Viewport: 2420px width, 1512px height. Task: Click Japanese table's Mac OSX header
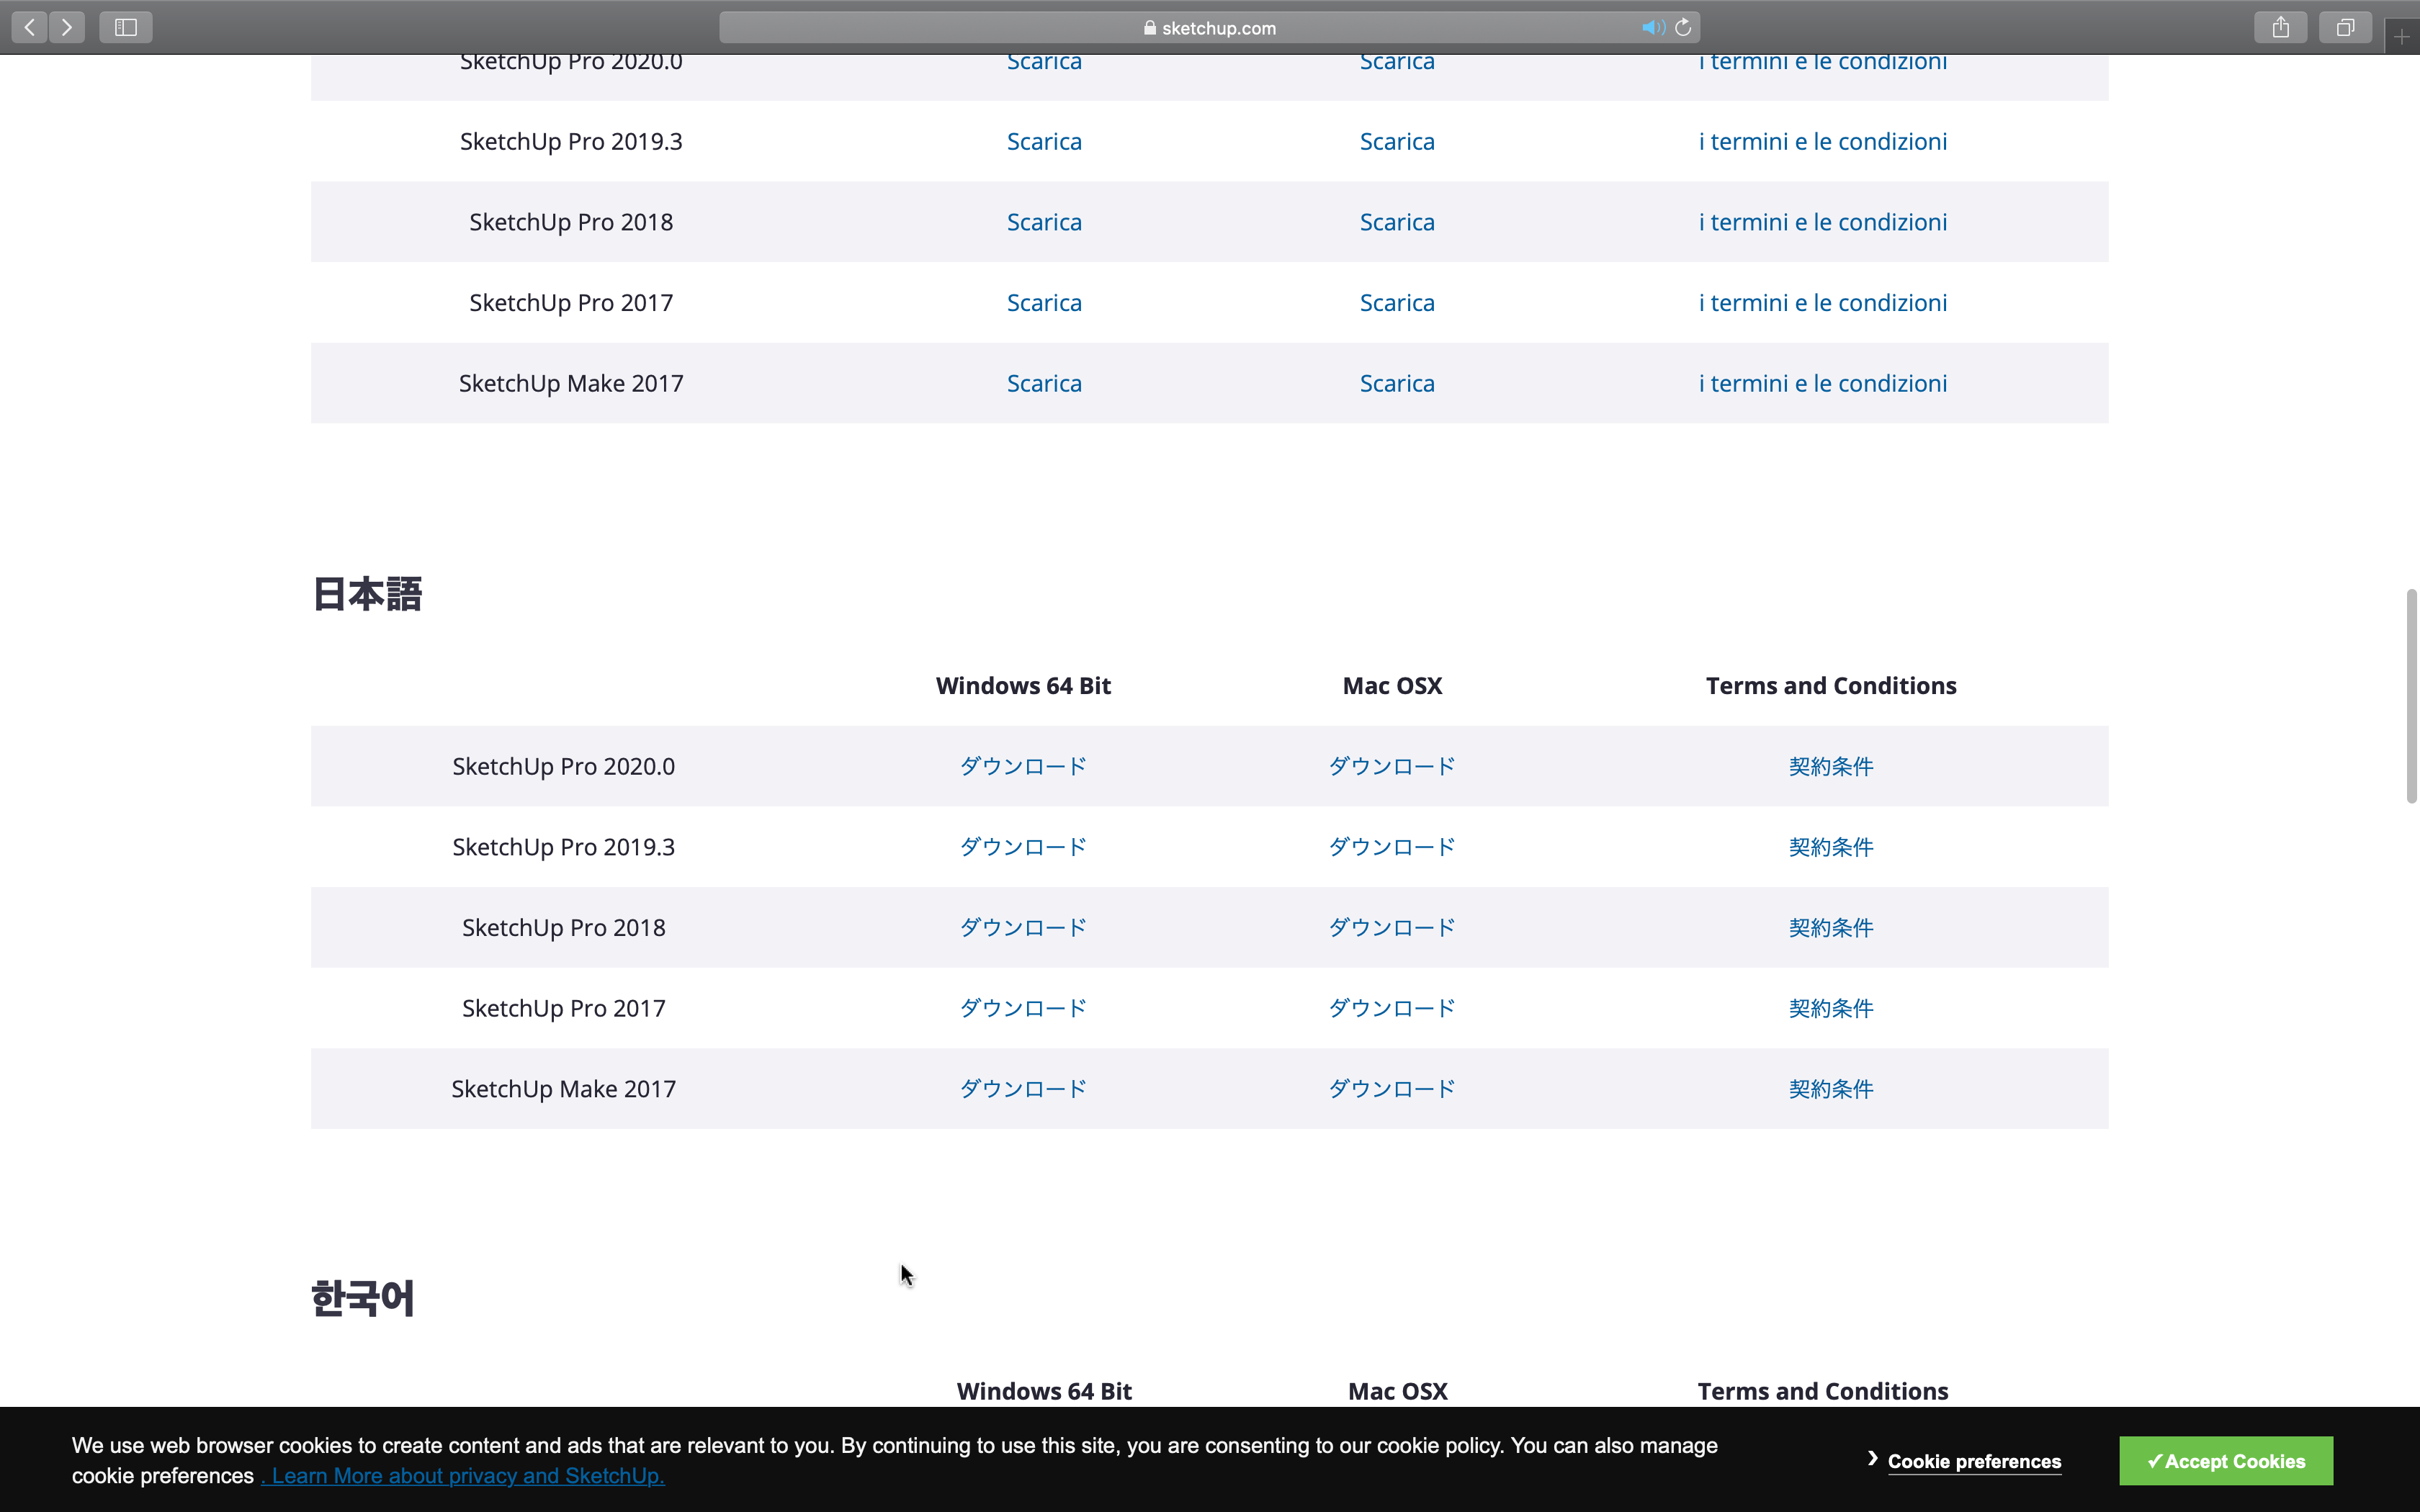[x=1392, y=686]
